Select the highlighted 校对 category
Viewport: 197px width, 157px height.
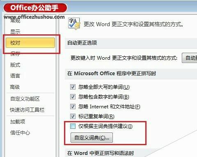[30, 43]
